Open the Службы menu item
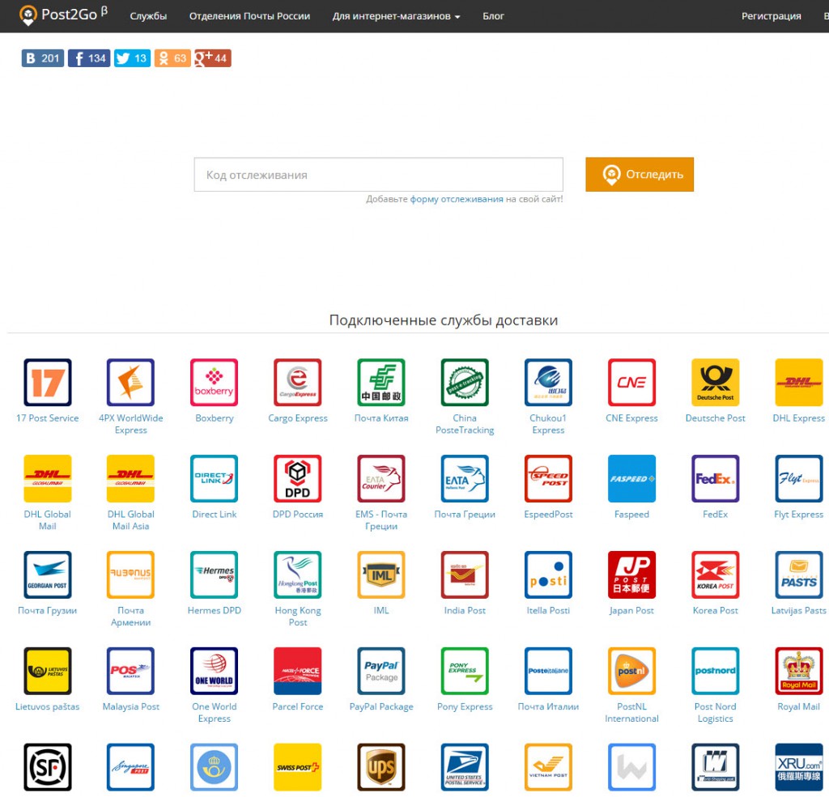The width and height of the screenshot is (829, 797). click(x=148, y=16)
